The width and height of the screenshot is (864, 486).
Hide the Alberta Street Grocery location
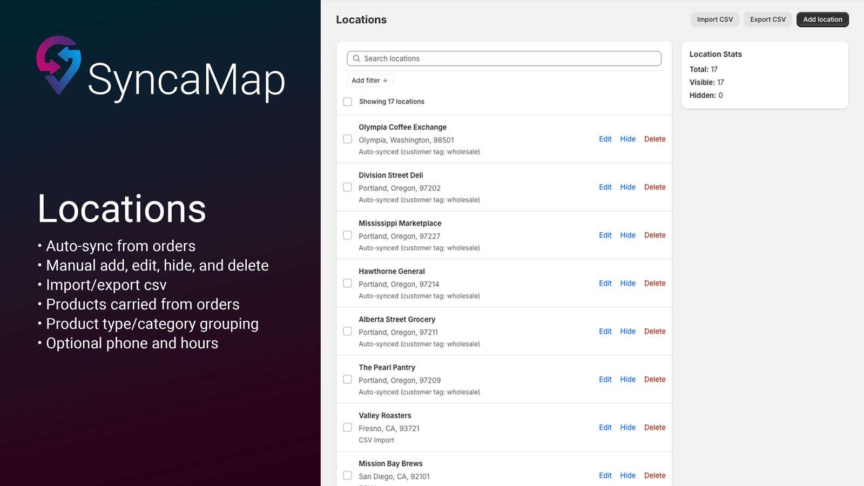[x=628, y=331]
